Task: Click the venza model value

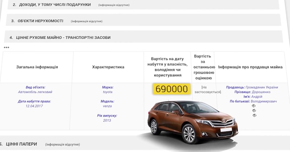Action: (x=107, y=106)
